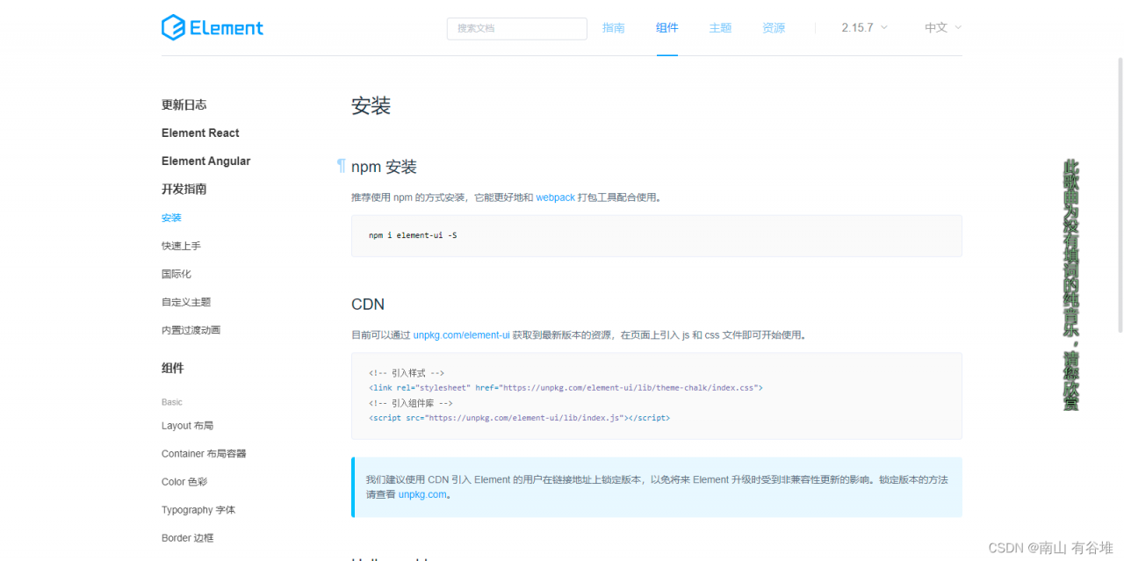Open Typography 字体 component page
Screen dimensions: 1124x561
coord(198,510)
